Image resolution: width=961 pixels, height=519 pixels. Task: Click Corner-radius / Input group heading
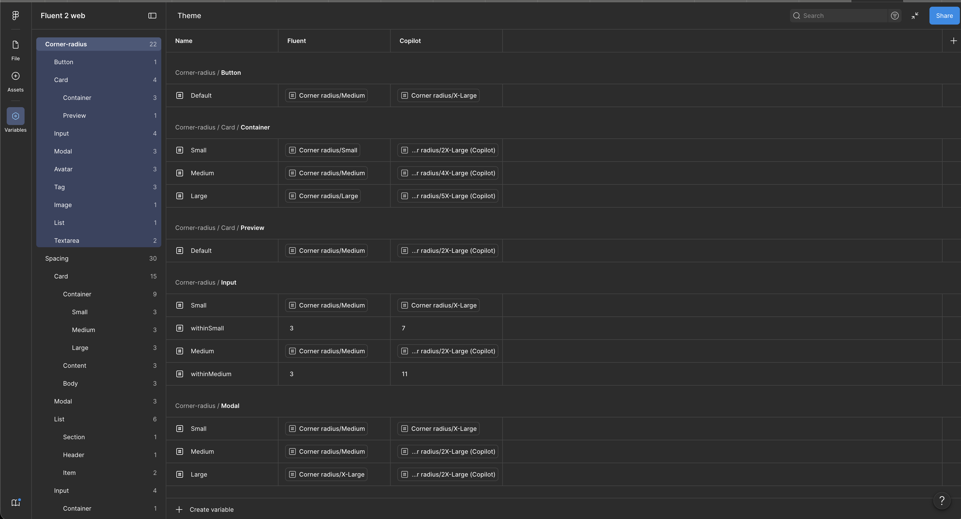point(206,282)
